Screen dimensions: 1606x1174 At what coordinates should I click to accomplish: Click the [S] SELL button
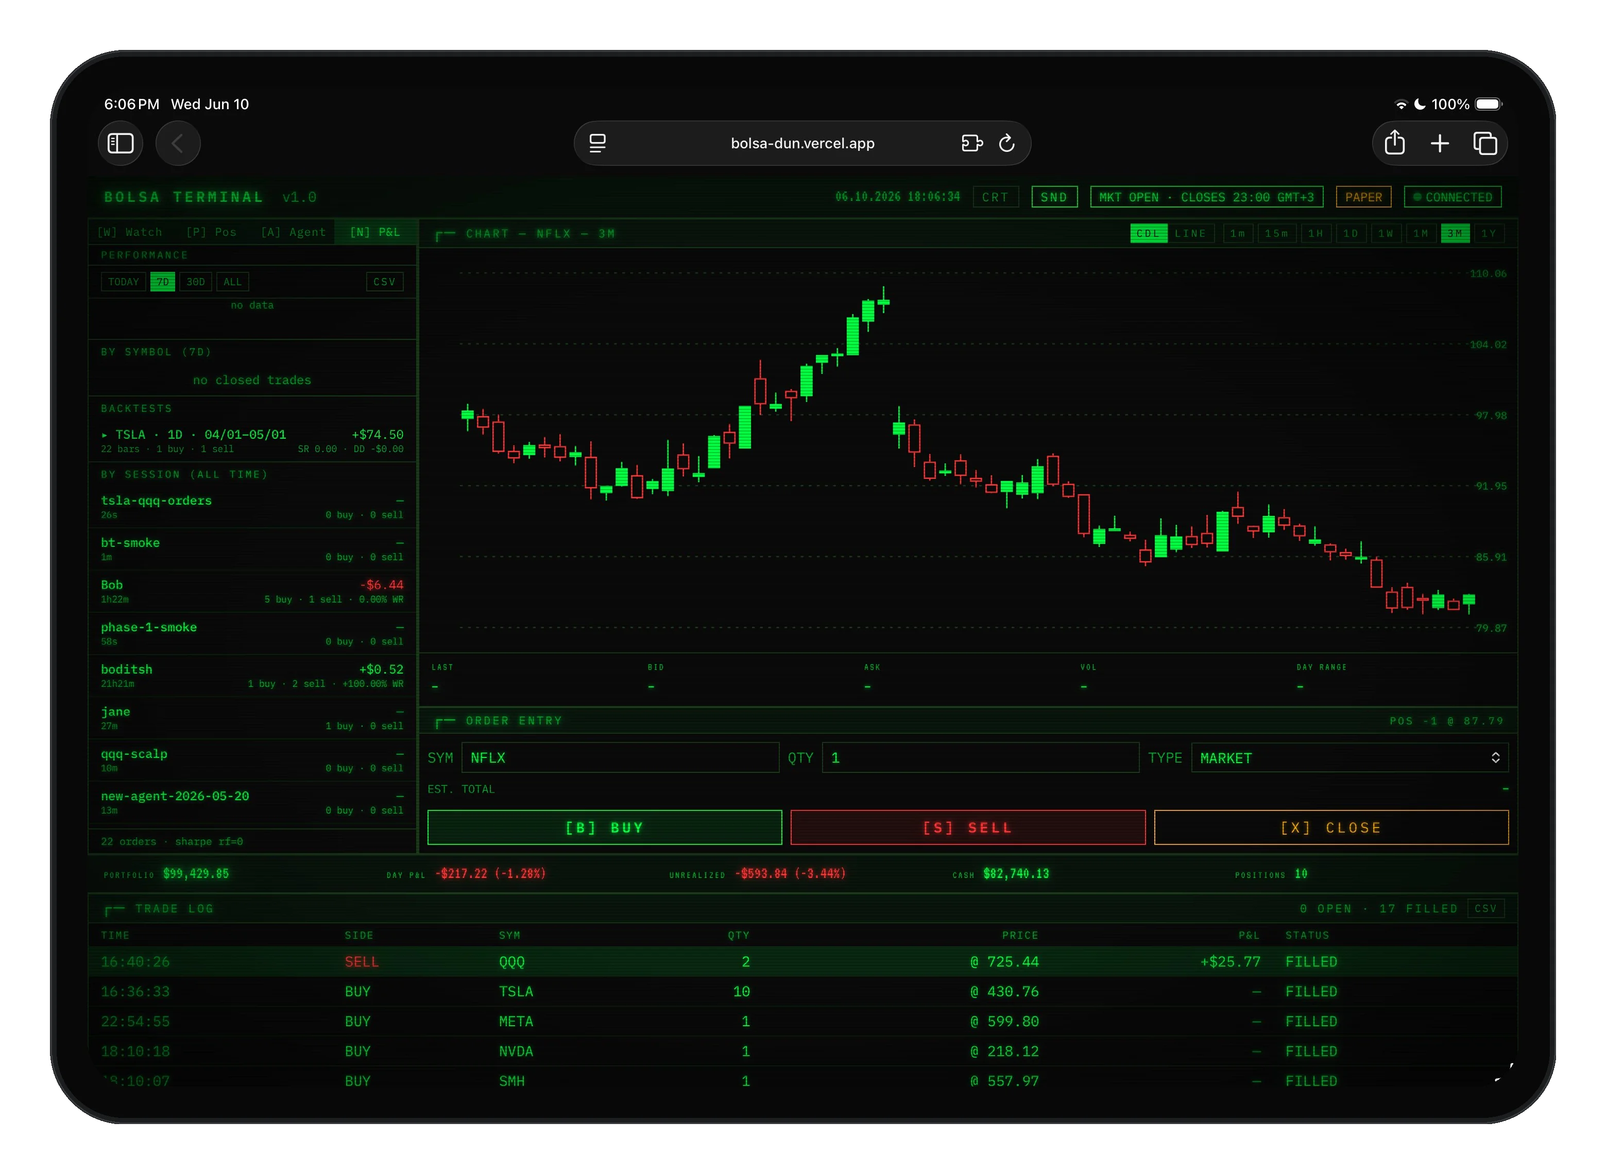click(x=968, y=828)
